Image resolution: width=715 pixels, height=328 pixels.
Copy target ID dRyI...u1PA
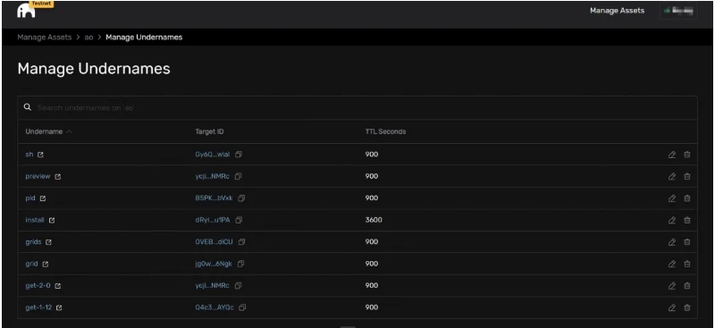click(239, 221)
